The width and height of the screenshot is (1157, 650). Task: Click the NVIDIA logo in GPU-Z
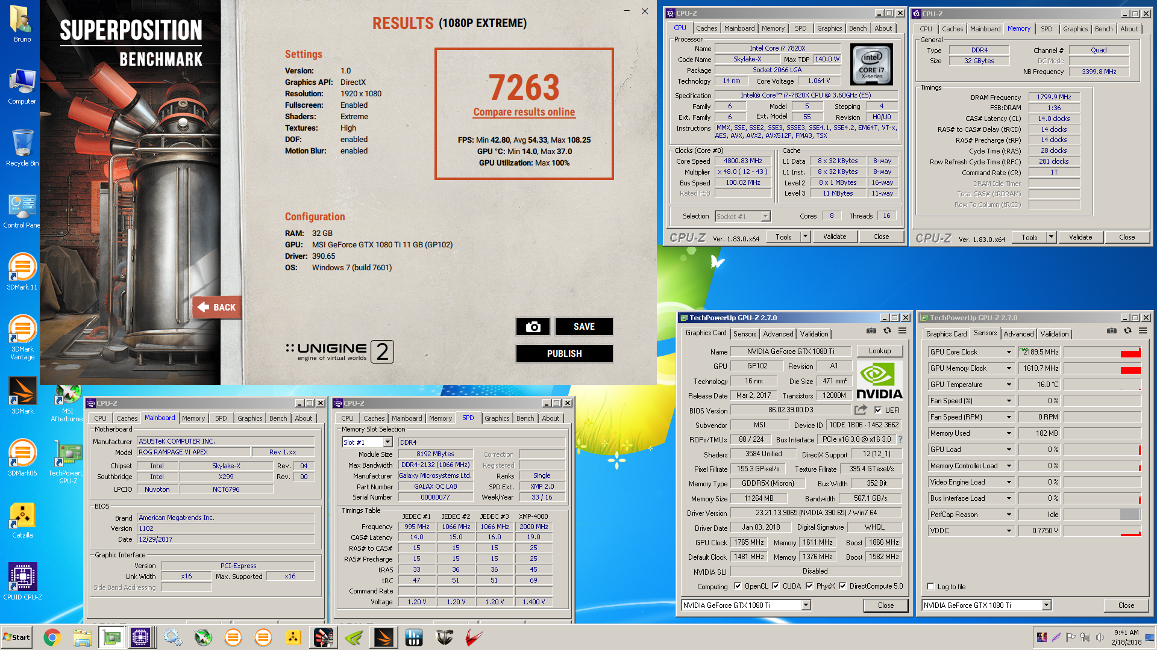click(879, 380)
